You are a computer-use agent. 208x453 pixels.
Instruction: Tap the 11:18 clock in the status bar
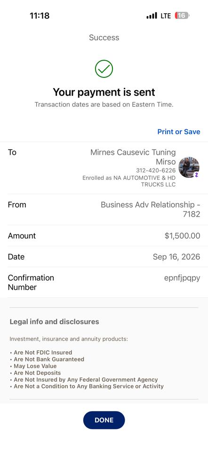pyautogui.click(x=40, y=16)
